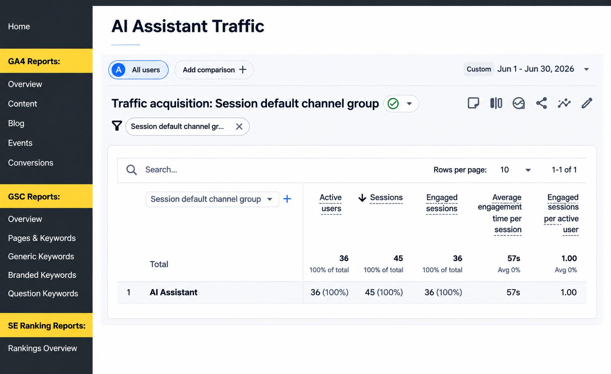Click the share report icon
The width and height of the screenshot is (611, 374).
[x=541, y=103]
